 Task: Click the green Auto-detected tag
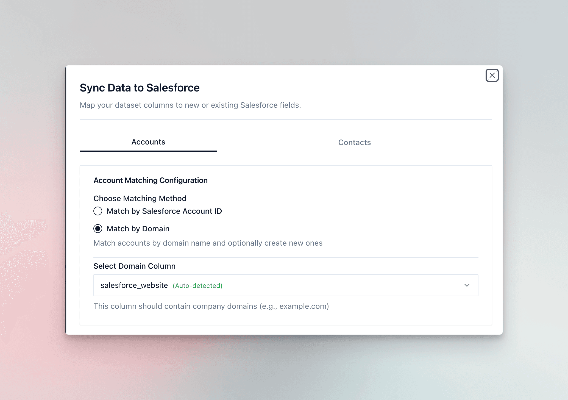(x=197, y=286)
